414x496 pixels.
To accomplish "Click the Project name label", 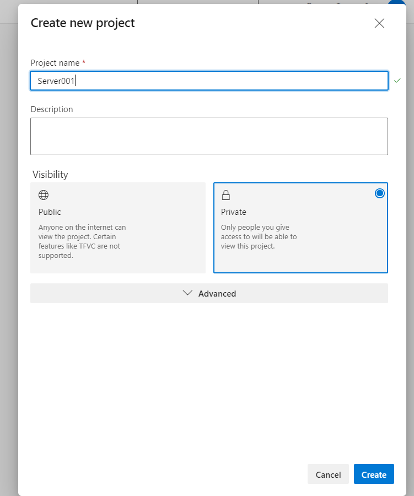I will coord(55,63).
